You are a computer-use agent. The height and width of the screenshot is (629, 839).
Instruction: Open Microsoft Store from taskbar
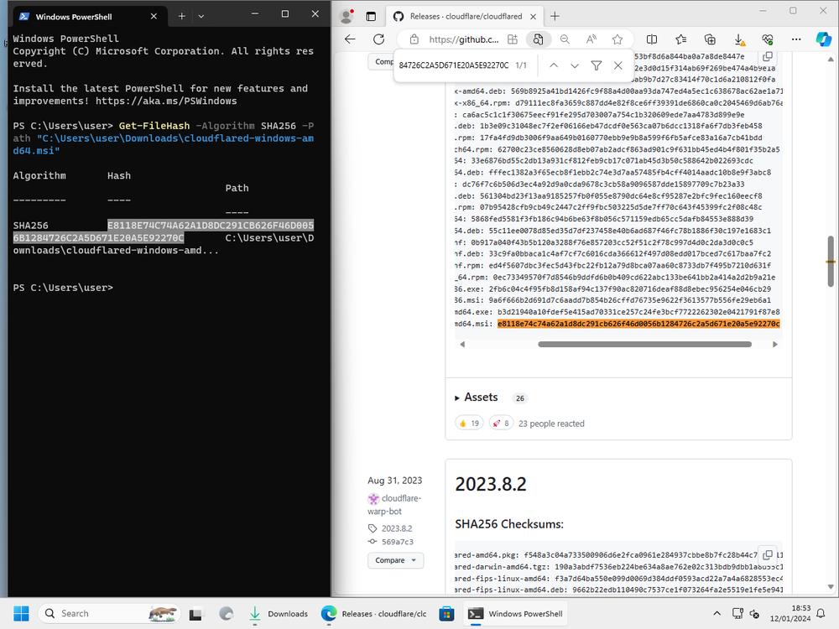click(446, 614)
